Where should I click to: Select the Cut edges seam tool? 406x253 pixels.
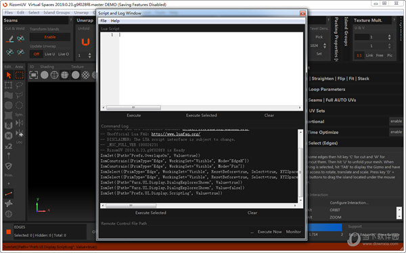pyautogui.click(x=9, y=39)
